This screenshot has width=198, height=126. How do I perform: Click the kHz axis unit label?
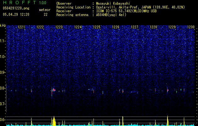pos(3,26)
